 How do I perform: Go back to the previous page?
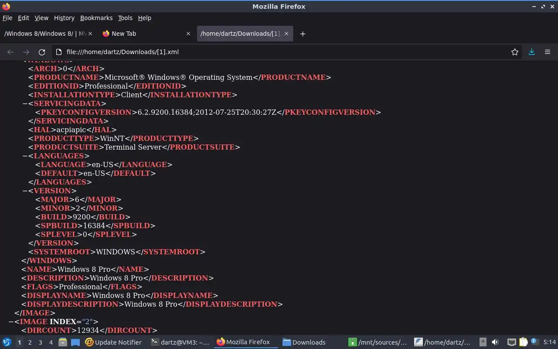[10, 52]
